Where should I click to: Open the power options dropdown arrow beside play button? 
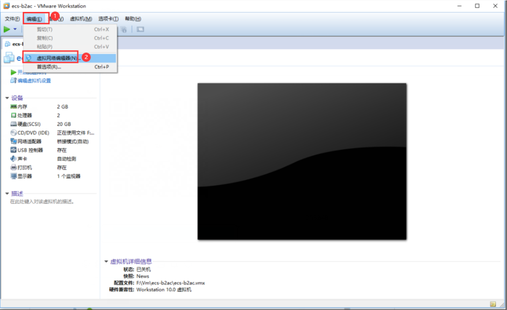(x=15, y=30)
